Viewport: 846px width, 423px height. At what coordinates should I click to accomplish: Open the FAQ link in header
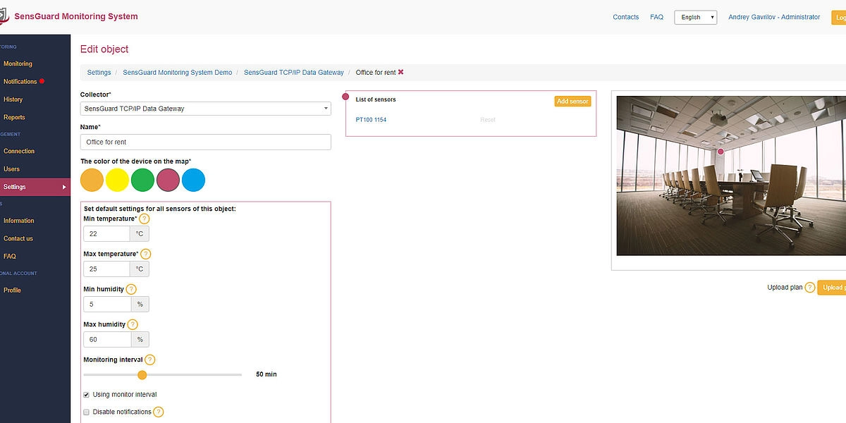[x=656, y=17]
